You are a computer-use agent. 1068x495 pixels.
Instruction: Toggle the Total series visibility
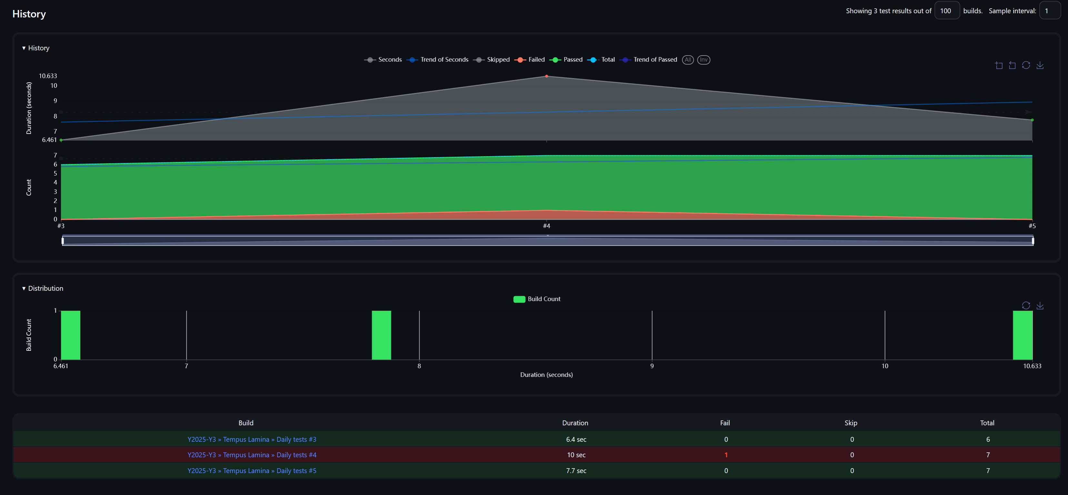[601, 59]
